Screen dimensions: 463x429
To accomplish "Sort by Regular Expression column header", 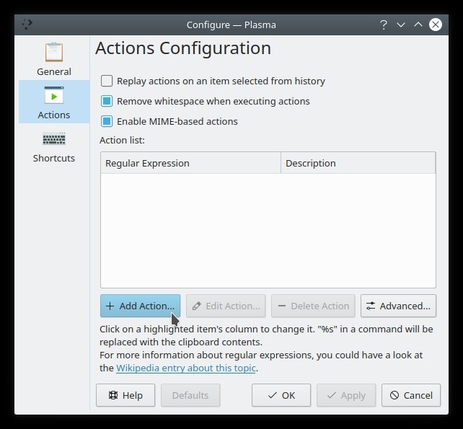I will coord(190,163).
